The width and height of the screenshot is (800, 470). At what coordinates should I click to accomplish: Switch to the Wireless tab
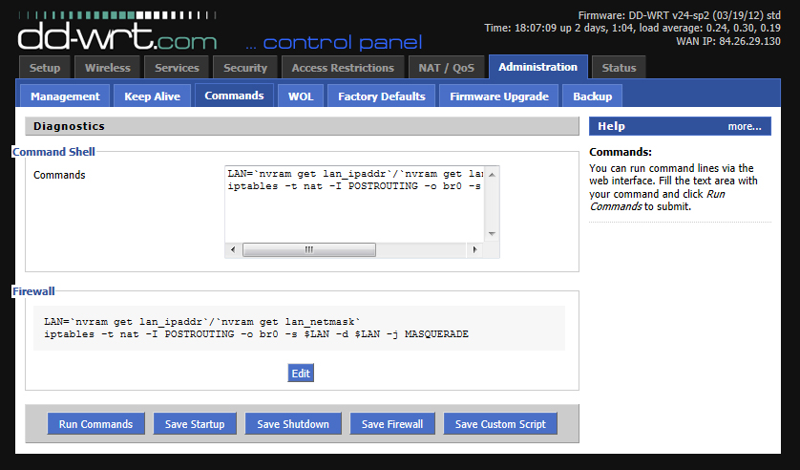click(x=108, y=68)
